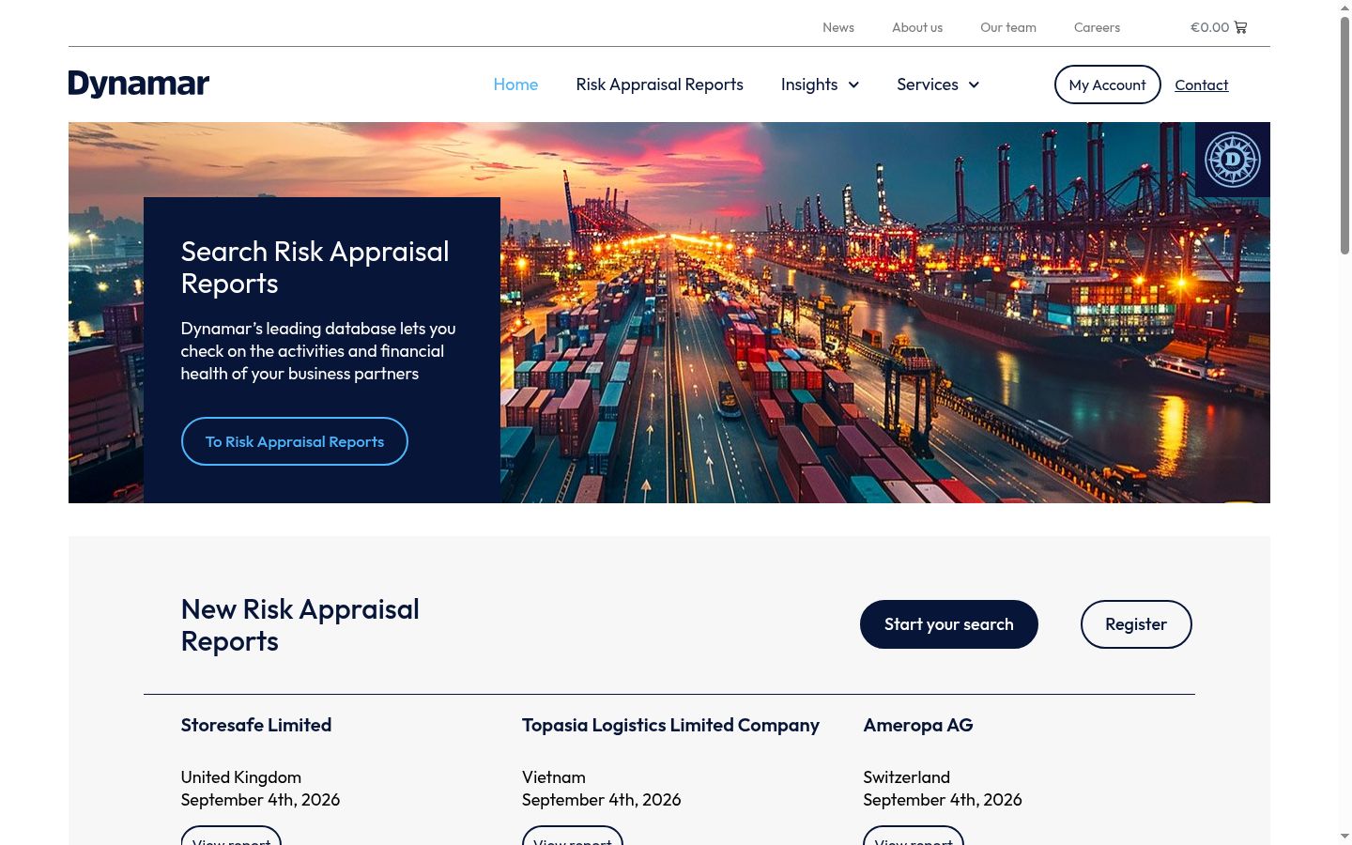Image resolution: width=1352 pixels, height=845 pixels.
Task: Open the Contact link
Action: 1202,84
